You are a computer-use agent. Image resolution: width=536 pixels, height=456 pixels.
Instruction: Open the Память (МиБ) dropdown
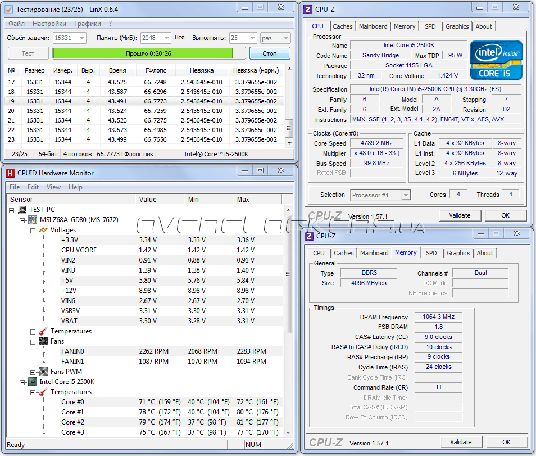click(x=166, y=38)
